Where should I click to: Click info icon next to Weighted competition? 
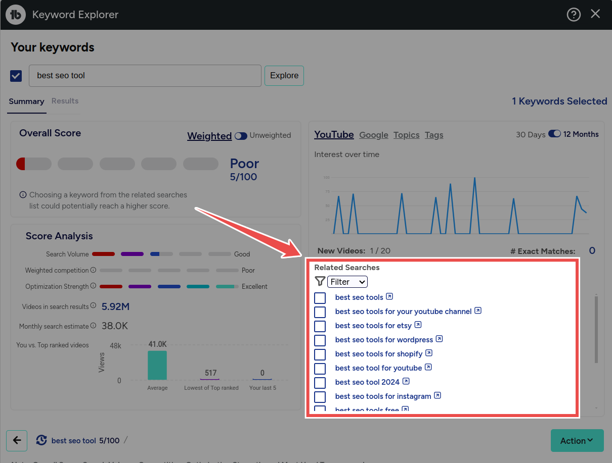coord(93,270)
